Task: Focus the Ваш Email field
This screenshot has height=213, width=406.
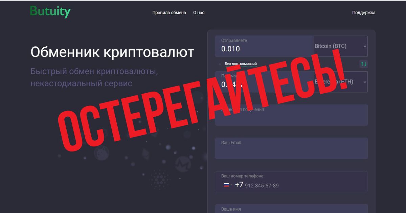Action: pos(291,148)
